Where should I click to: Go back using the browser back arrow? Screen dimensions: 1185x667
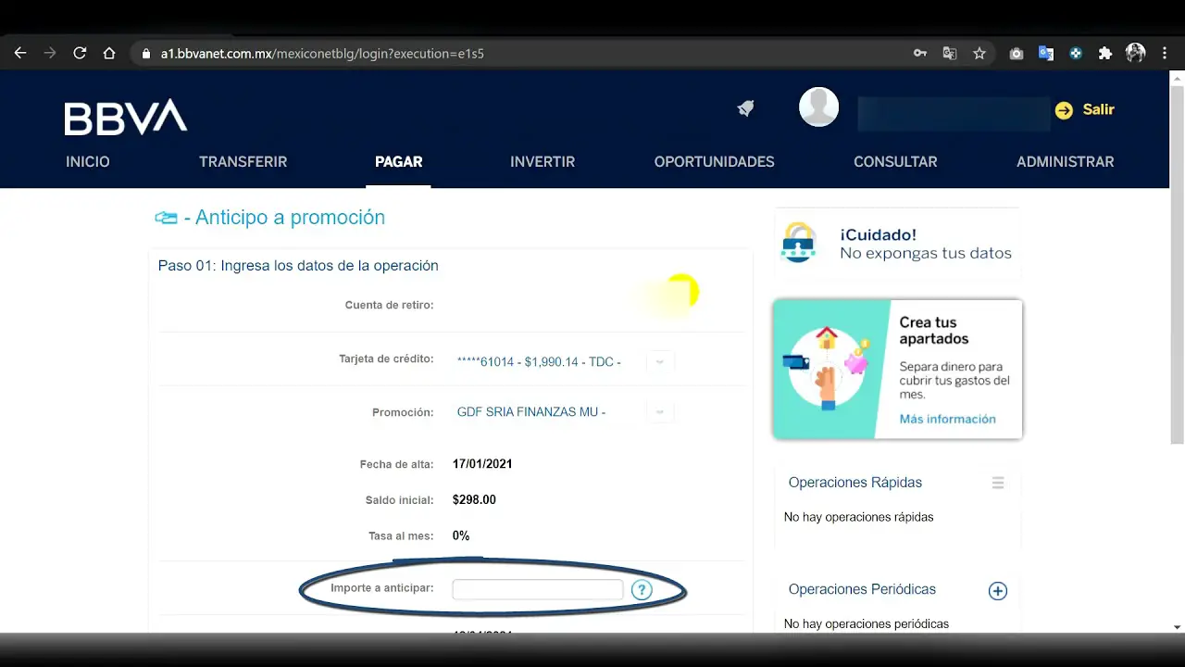click(20, 54)
